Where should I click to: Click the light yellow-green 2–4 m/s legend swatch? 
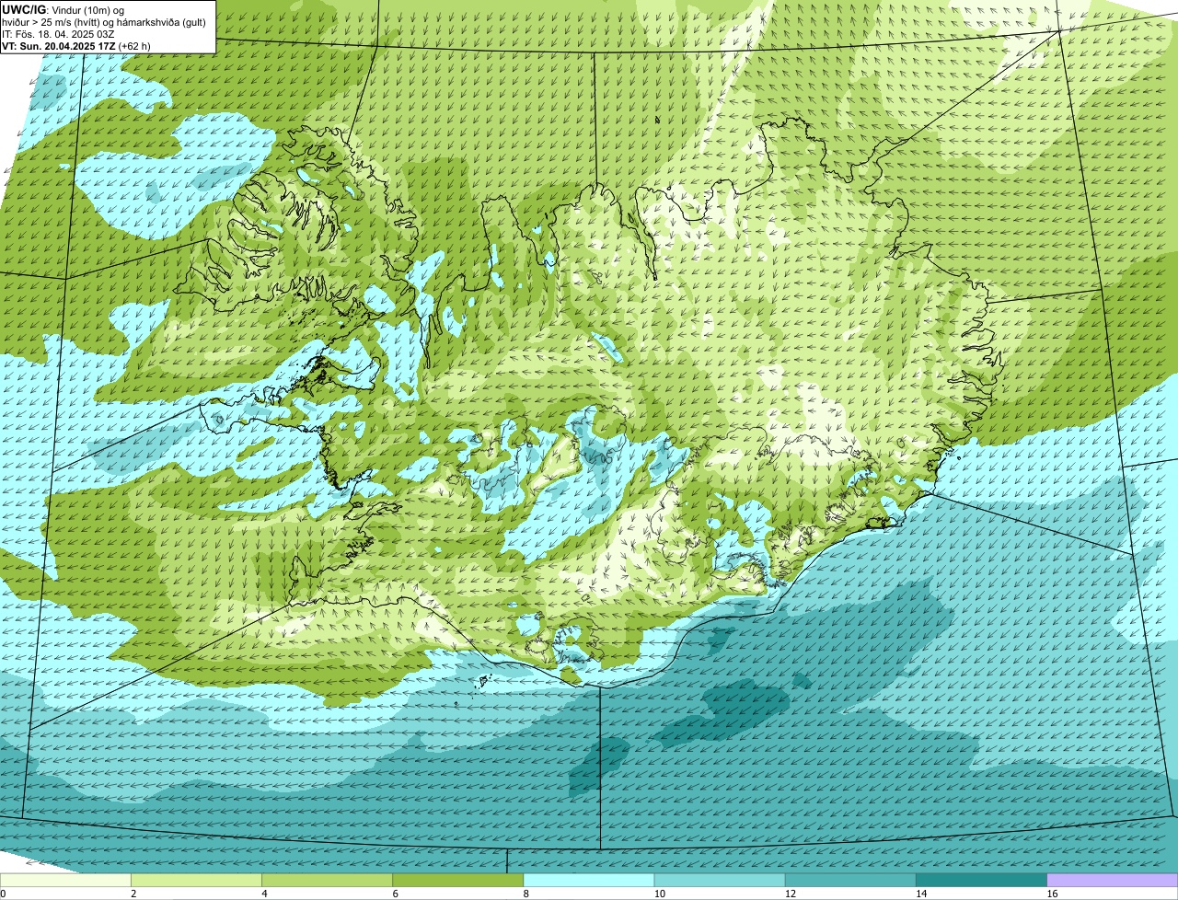point(196,880)
